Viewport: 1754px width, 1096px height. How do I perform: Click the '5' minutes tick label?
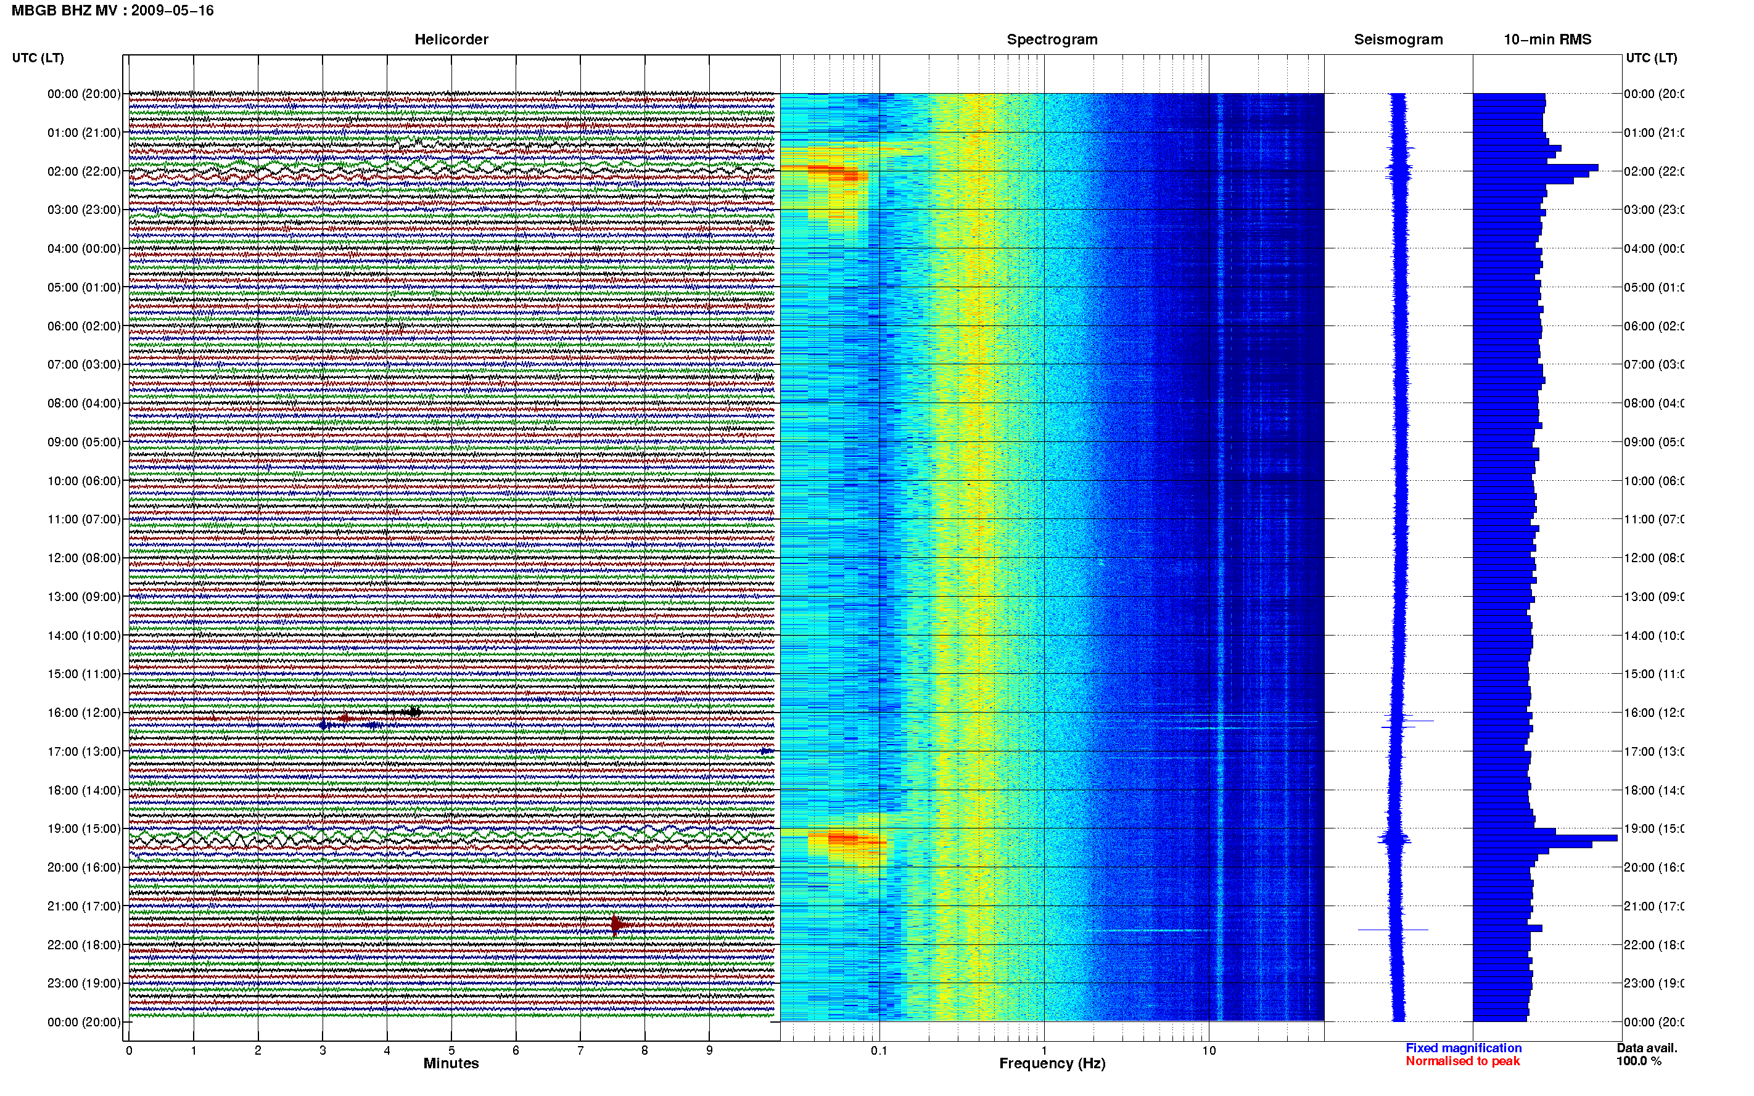(451, 1050)
